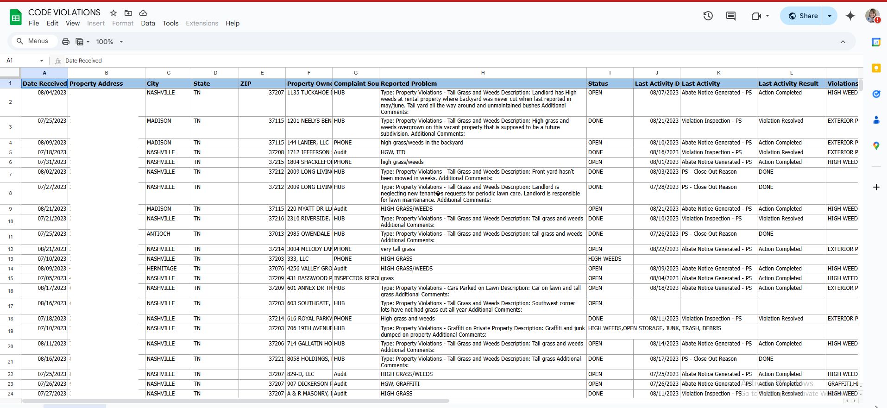Open Google Tasks in the side panel
This screenshot has width=887, height=408.
click(x=876, y=94)
